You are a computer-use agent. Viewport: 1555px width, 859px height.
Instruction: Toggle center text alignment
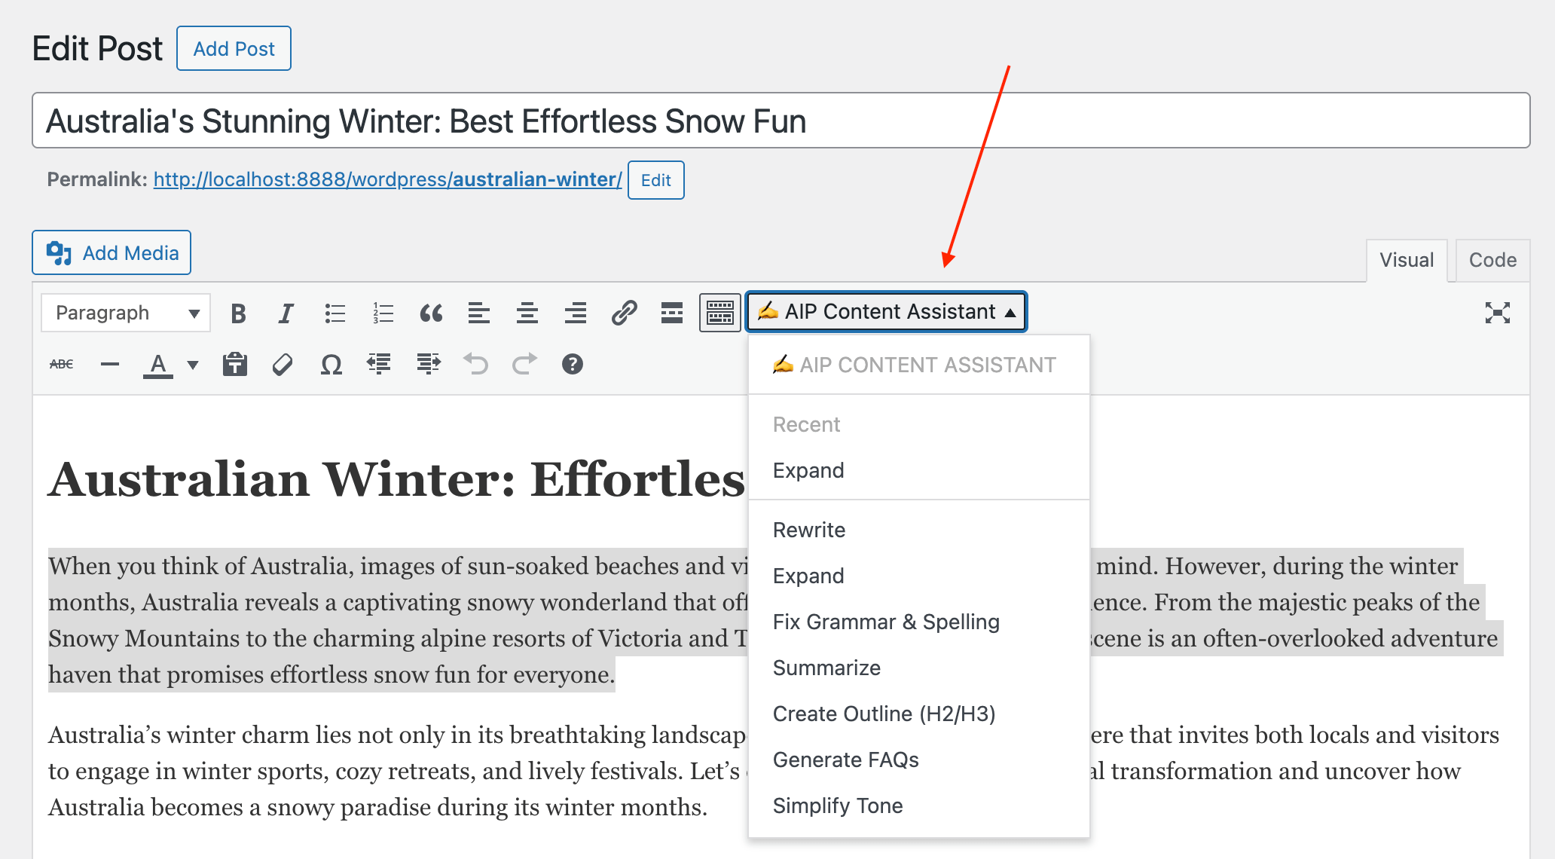(527, 313)
